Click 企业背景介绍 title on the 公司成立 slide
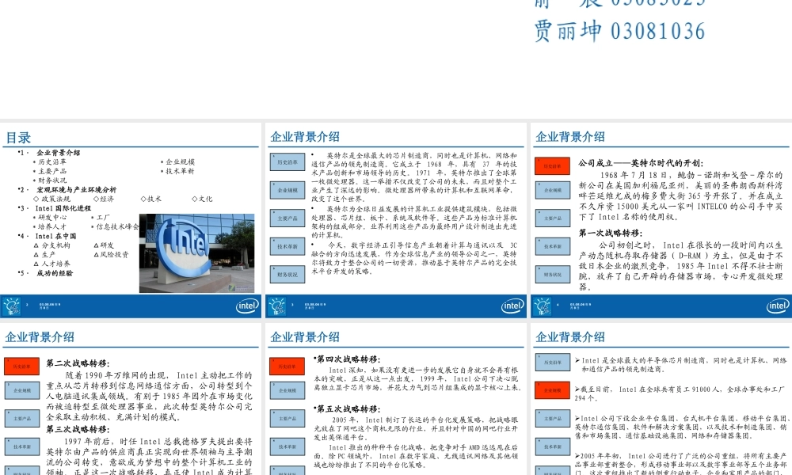 [569, 137]
